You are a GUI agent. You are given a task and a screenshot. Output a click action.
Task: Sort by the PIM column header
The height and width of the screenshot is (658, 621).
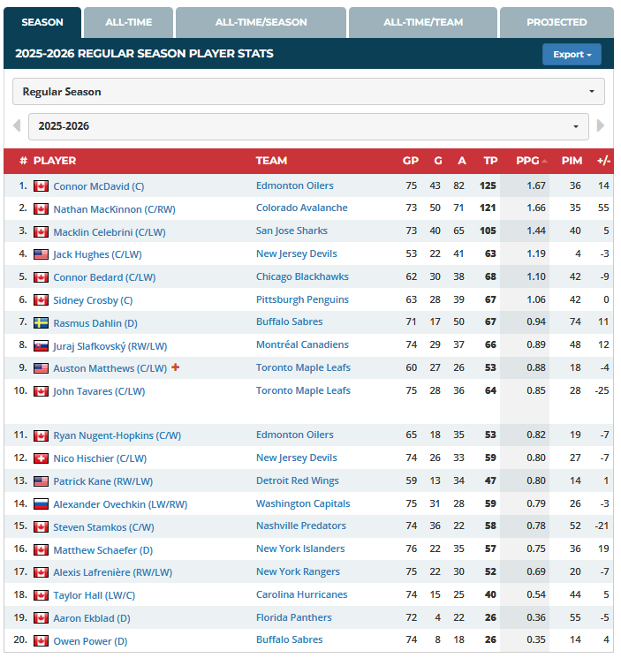pyautogui.click(x=572, y=161)
